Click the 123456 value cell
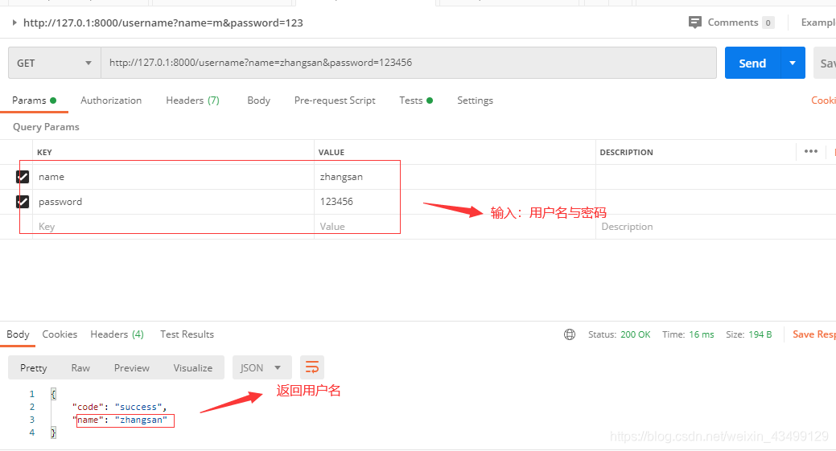The width and height of the screenshot is (836, 451). [455, 202]
